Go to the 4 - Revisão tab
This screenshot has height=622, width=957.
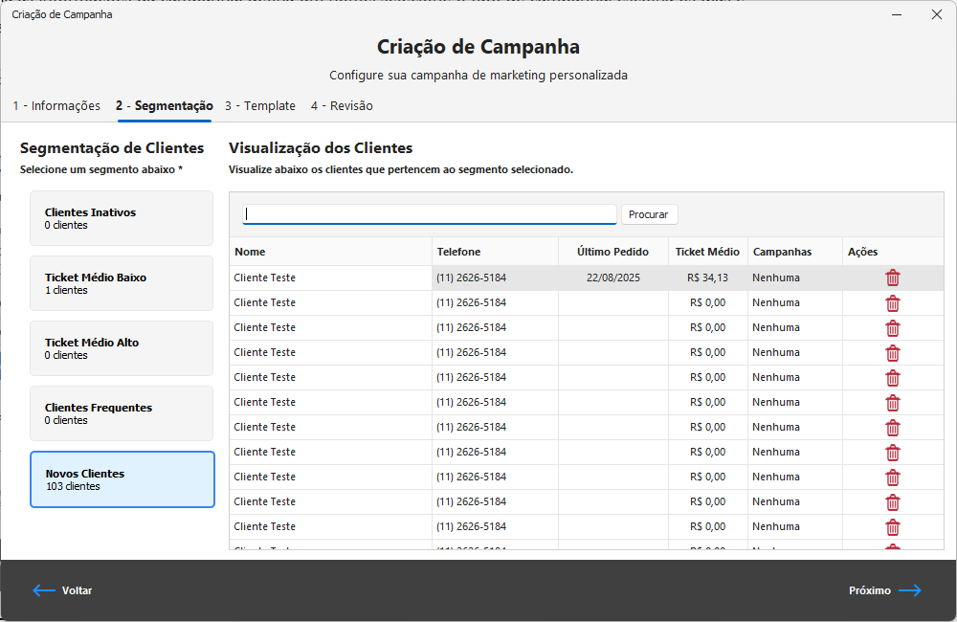(342, 106)
